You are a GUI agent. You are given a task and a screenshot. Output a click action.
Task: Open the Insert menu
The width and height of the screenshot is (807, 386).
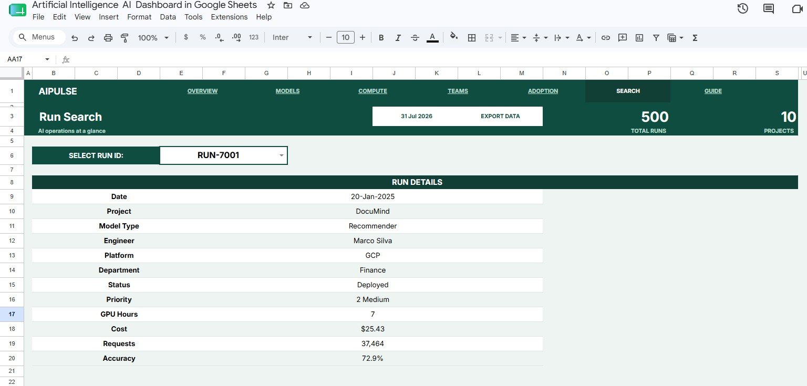109,17
